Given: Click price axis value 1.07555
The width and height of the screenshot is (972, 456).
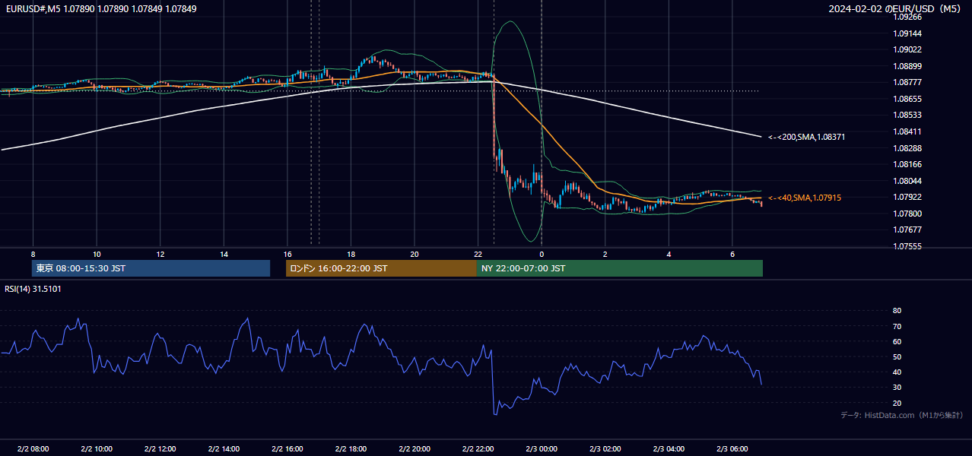Looking at the screenshot, I should 907,246.
